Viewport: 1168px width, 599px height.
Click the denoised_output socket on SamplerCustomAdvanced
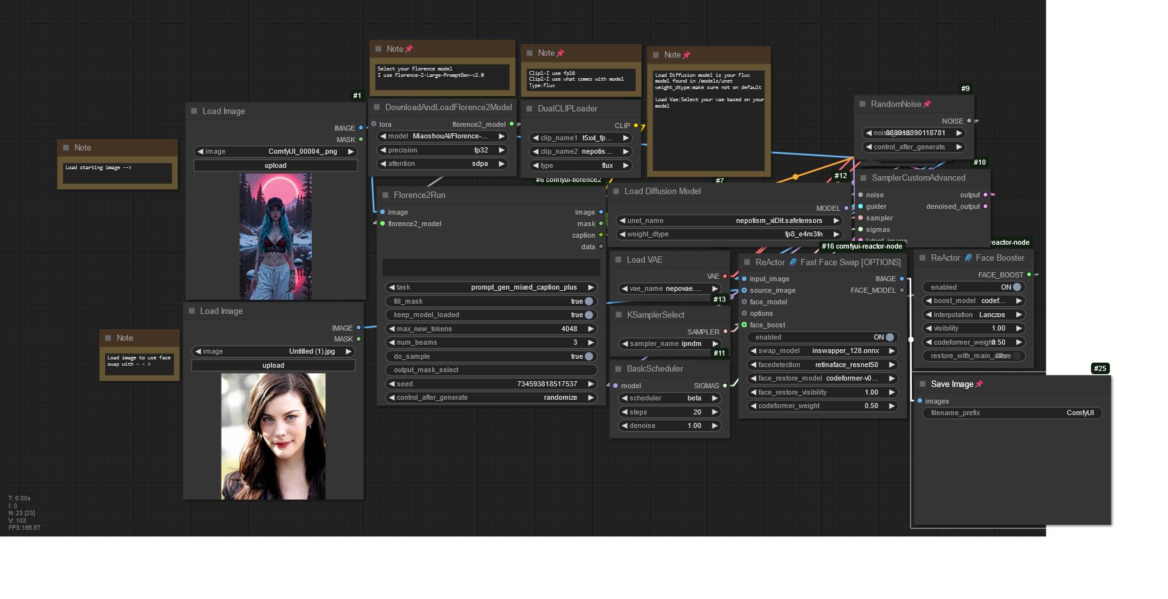[985, 207]
